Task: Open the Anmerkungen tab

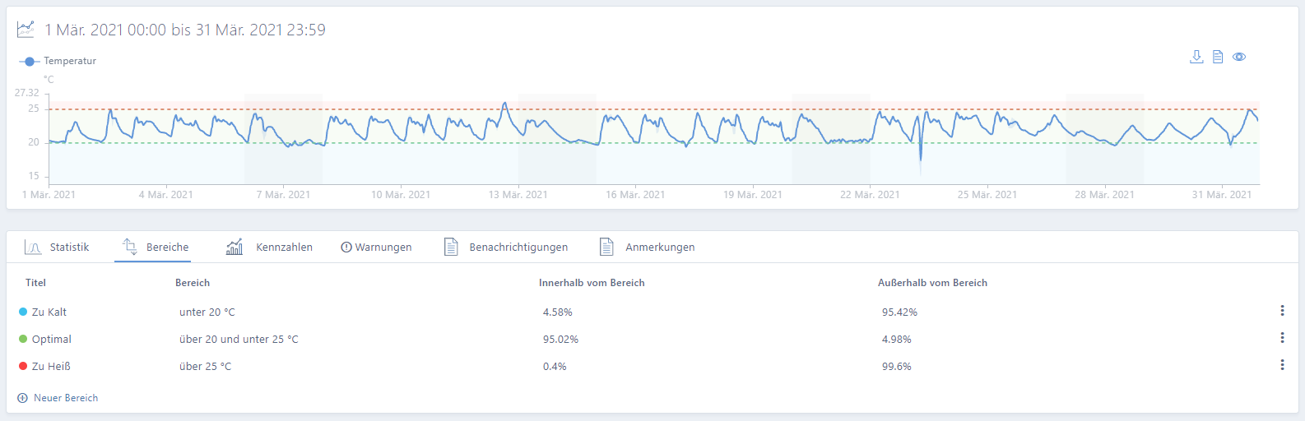Action: tap(647, 247)
